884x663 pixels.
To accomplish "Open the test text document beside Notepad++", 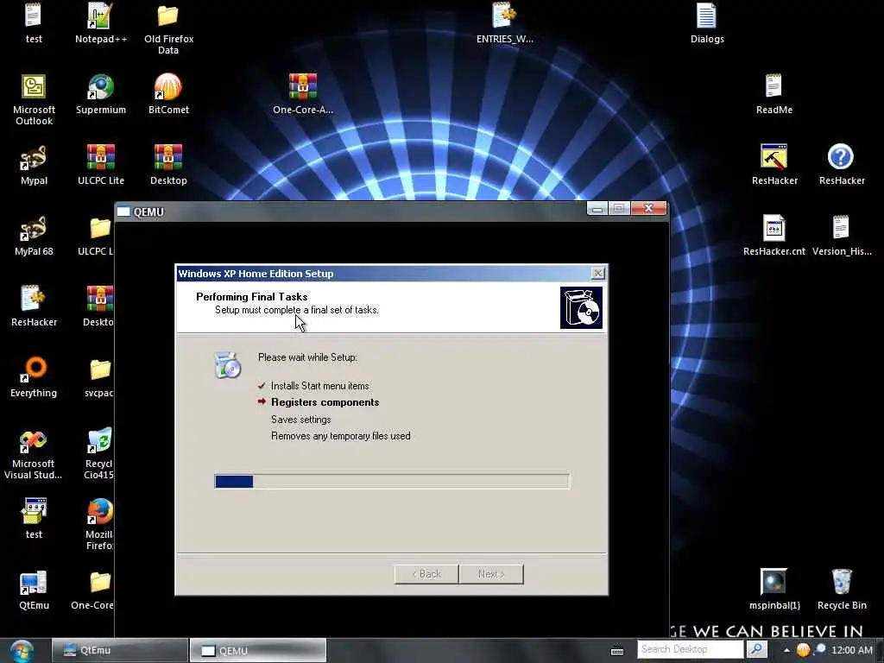I will pyautogui.click(x=34, y=22).
